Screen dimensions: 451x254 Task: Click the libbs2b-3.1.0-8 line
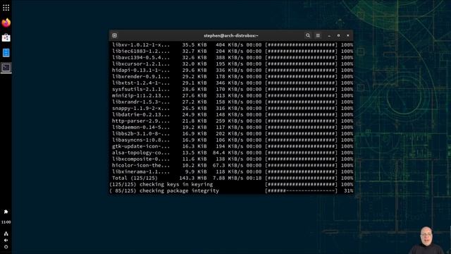click(x=233, y=133)
